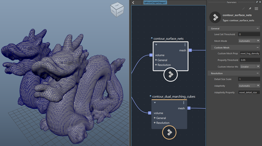Viewport: 262px width, 146px height.
Task: Click the pin icon in Parameters panel
Action: click(250, 8)
